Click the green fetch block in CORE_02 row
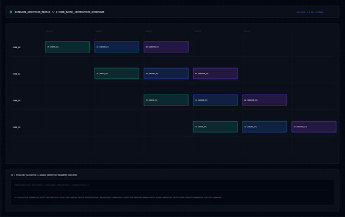 point(166,100)
